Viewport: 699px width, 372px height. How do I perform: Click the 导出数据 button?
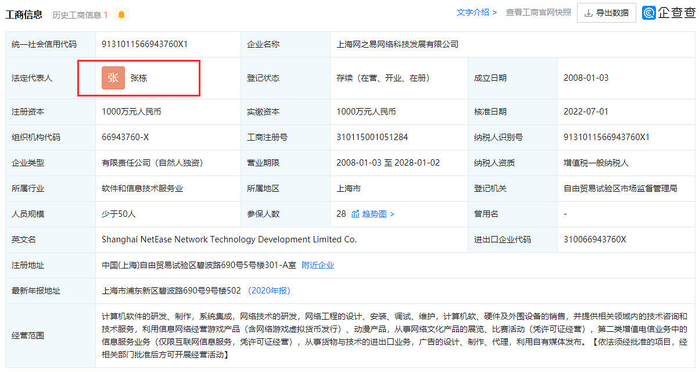(606, 12)
